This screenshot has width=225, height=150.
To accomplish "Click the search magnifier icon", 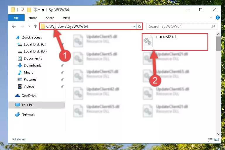I will point(213,27).
